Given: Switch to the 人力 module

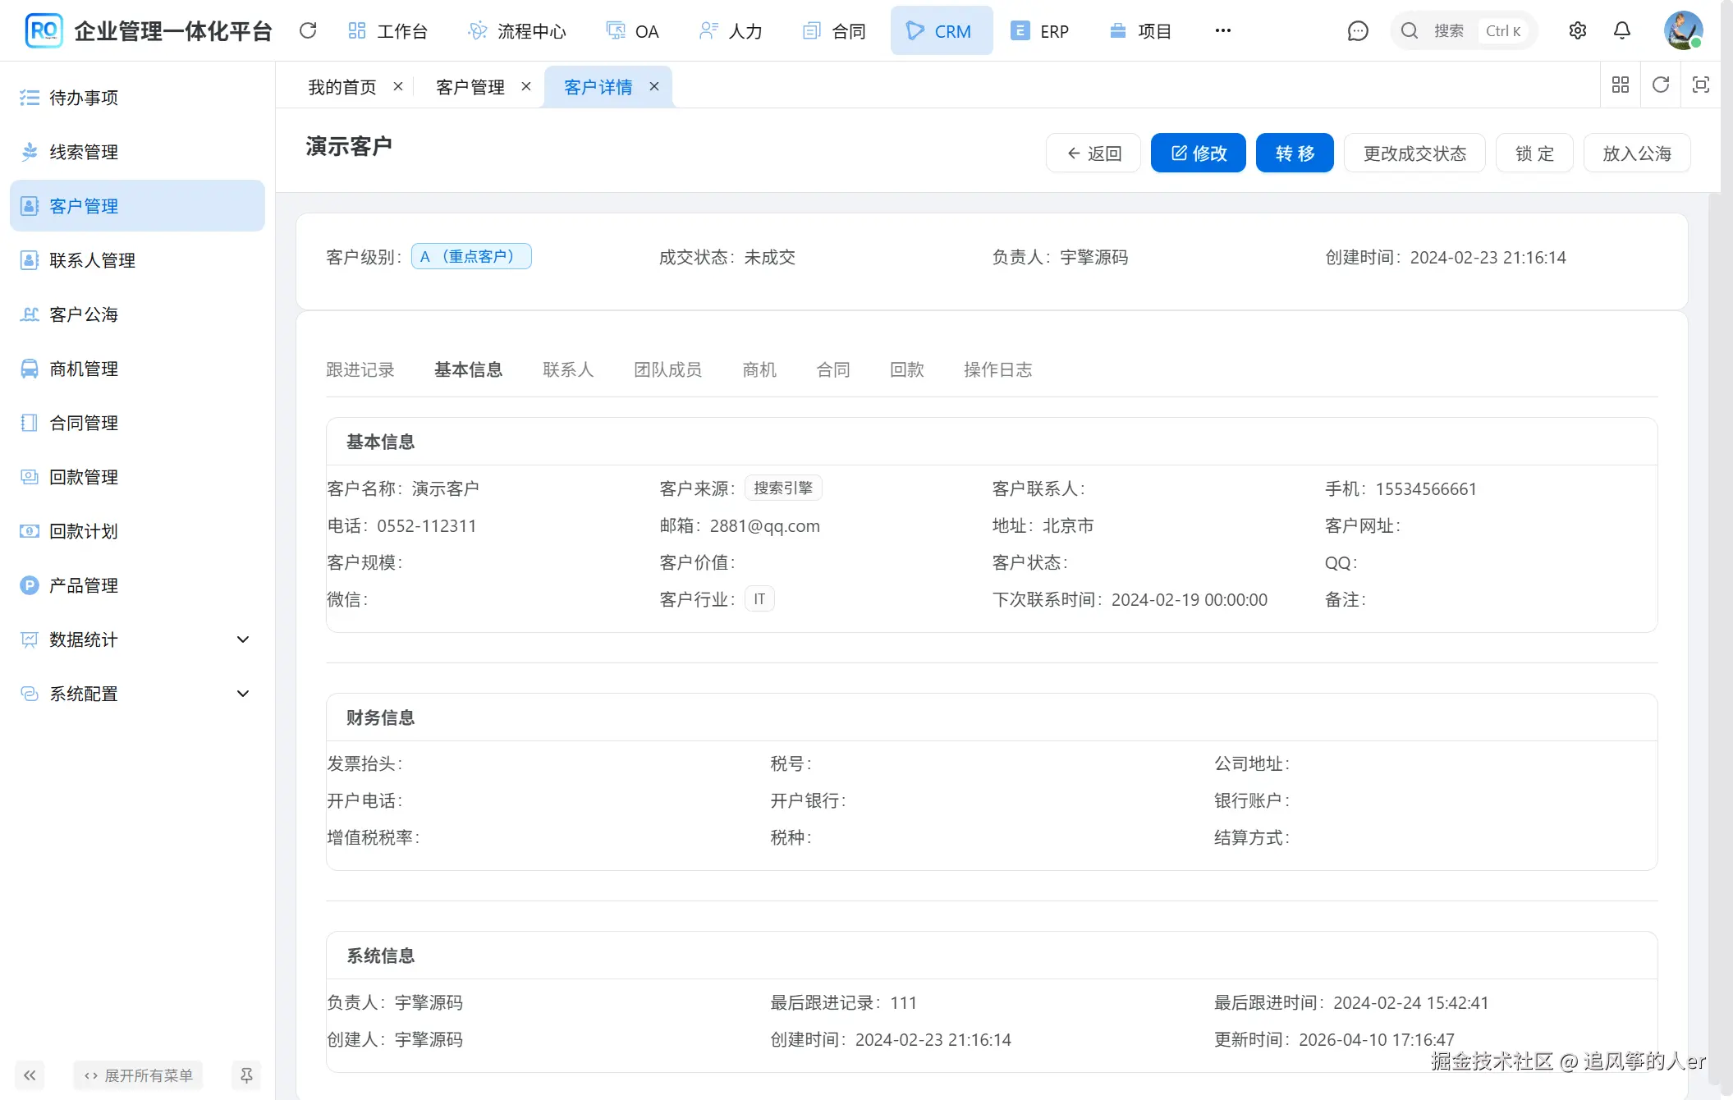Looking at the screenshot, I should click(731, 31).
